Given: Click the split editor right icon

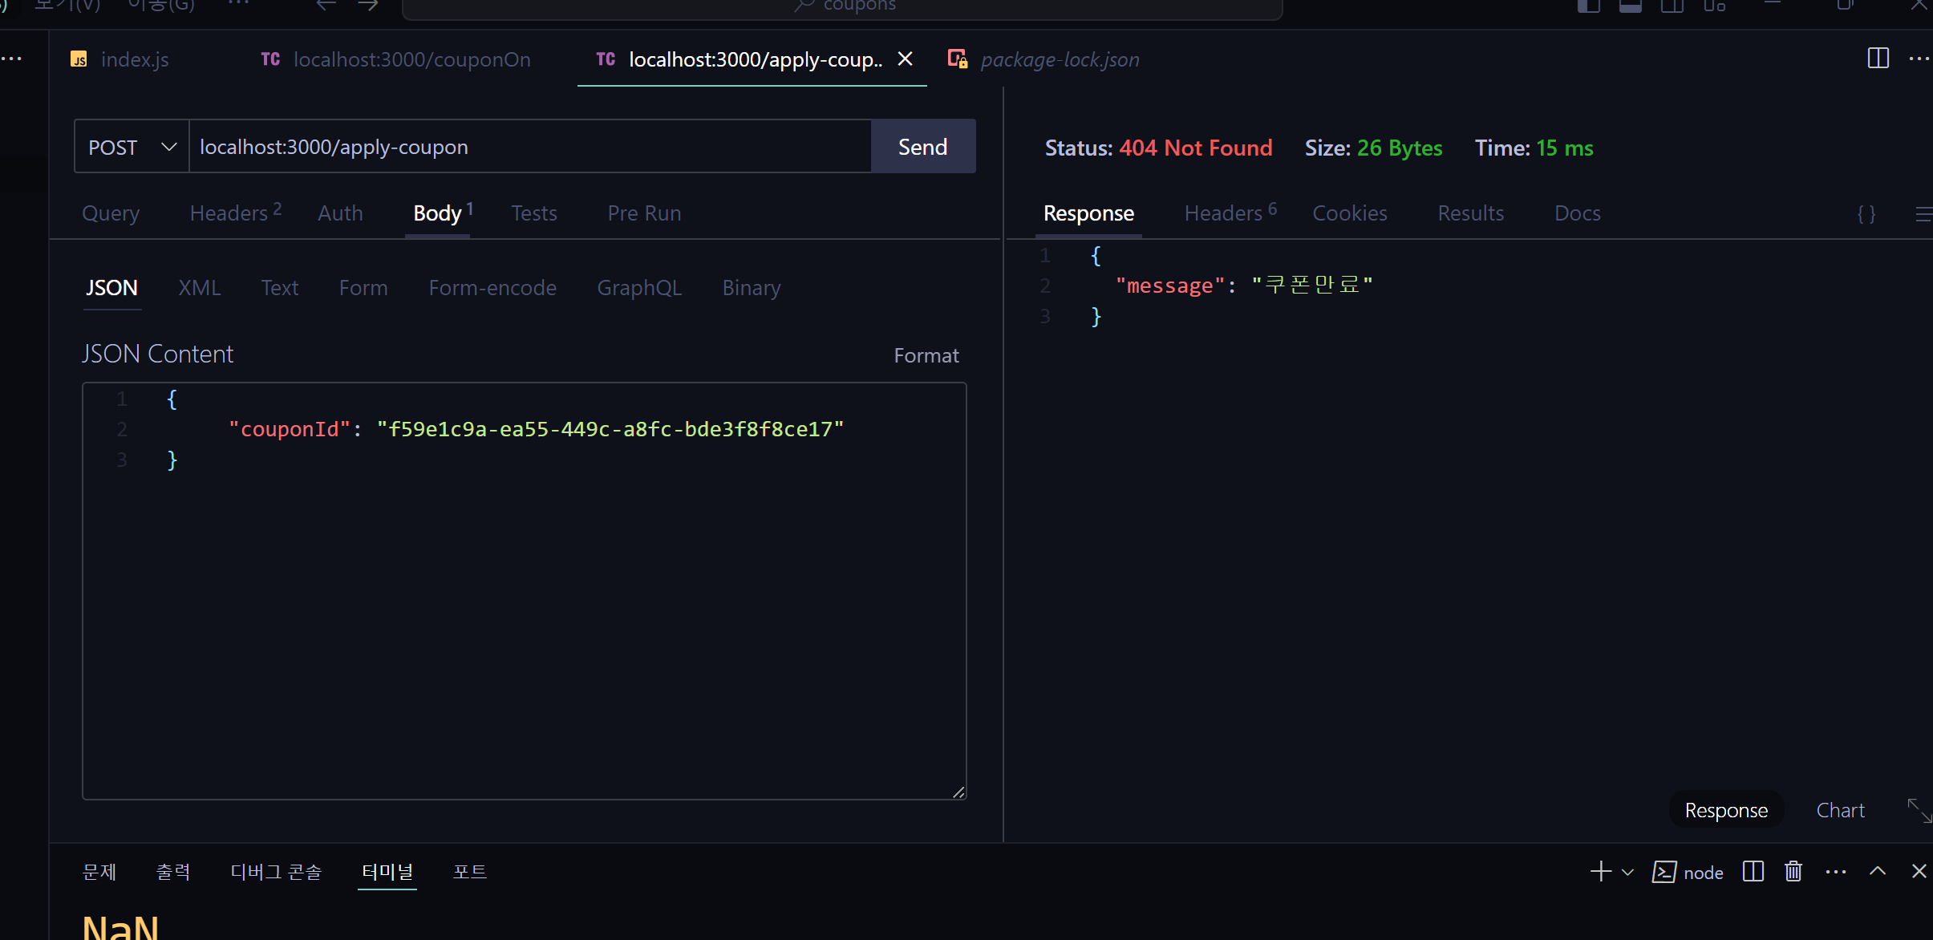Looking at the screenshot, I should 1878,59.
